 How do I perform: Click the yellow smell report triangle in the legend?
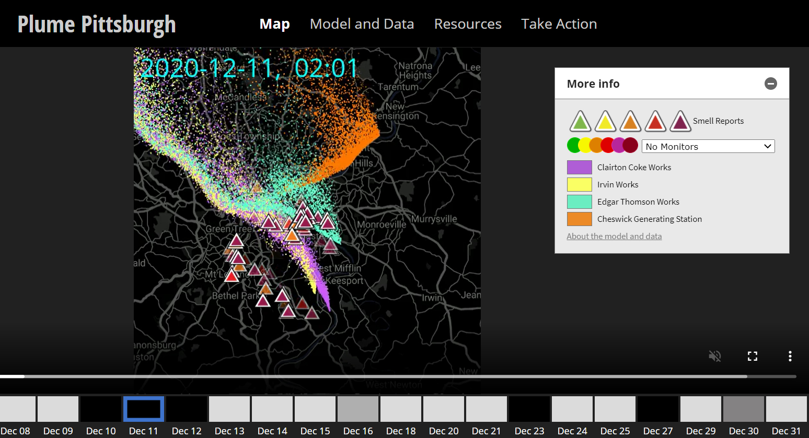coord(605,122)
